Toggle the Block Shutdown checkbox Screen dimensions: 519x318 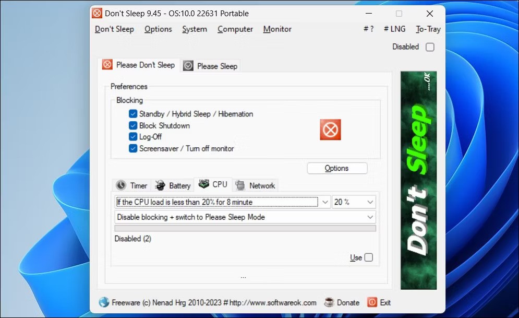pos(133,125)
